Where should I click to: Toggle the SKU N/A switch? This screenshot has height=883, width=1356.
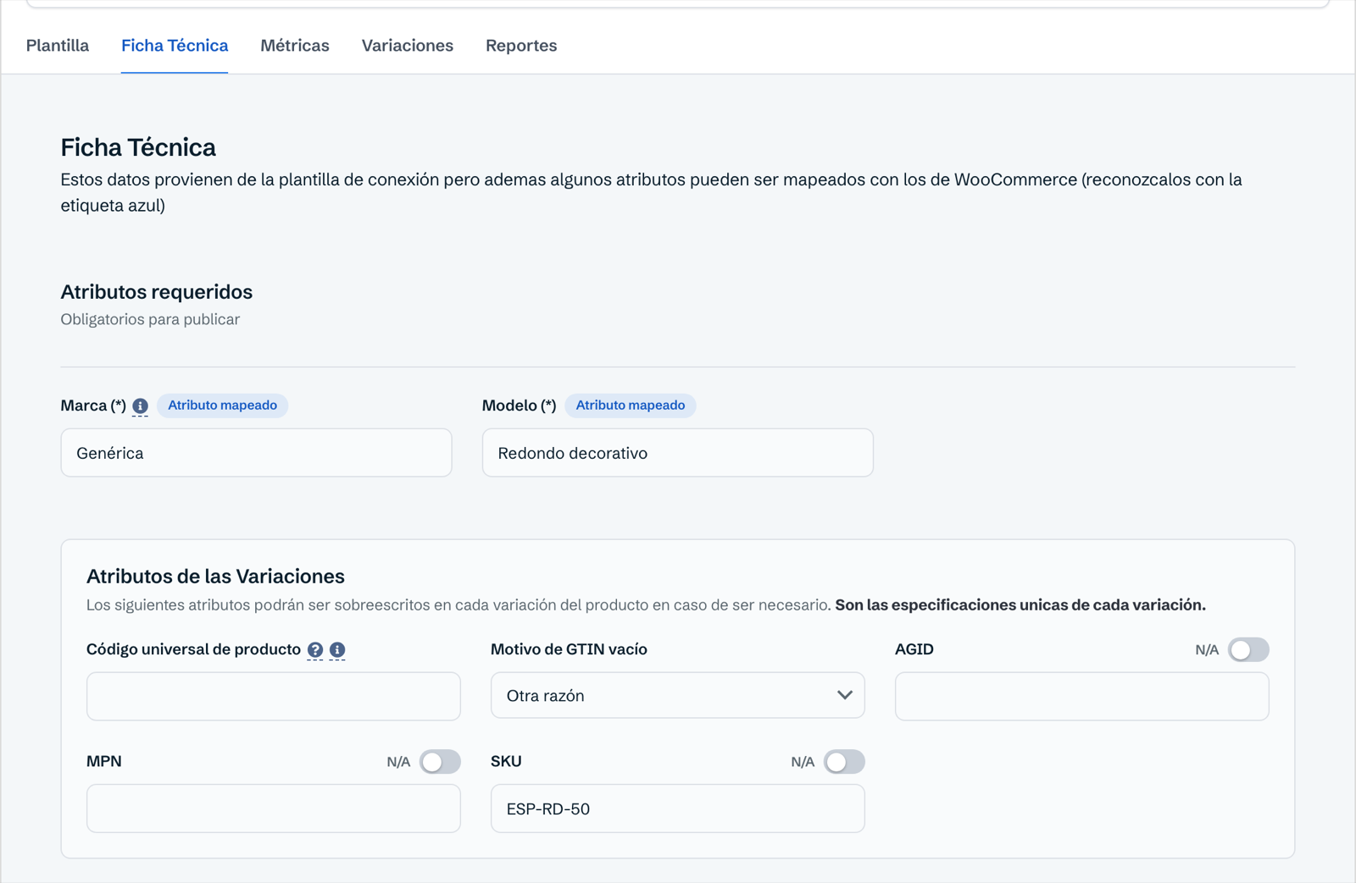844,762
